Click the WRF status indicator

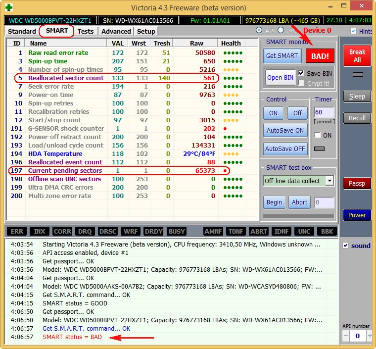pos(131,232)
